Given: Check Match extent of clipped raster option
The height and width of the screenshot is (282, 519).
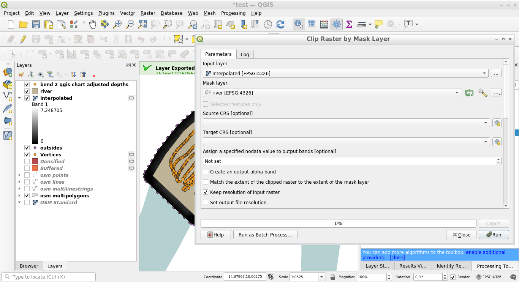Looking at the screenshot, I should pyautogui.click(x=206, y=182).
